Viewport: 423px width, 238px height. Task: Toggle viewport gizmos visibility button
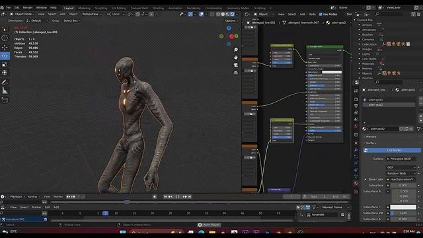tap(190, 14)
